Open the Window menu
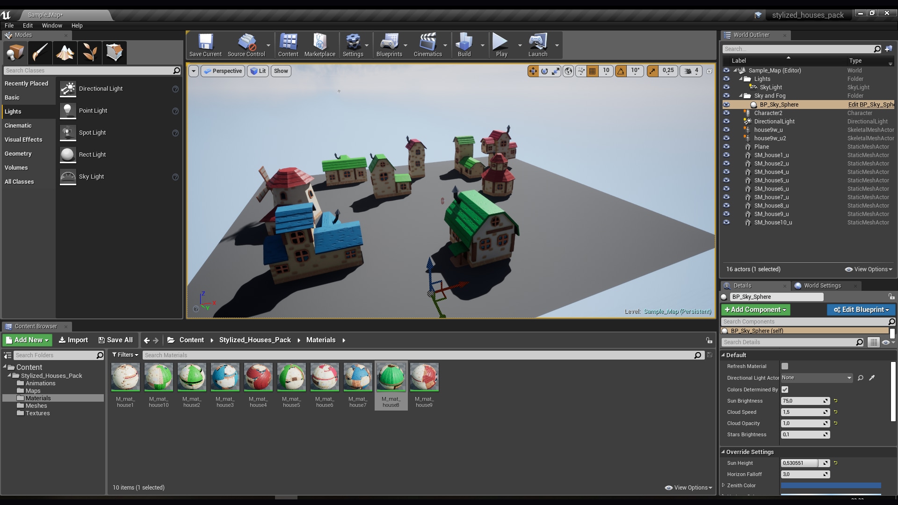This screenshot has height=505, width=898. coord(52,26)
